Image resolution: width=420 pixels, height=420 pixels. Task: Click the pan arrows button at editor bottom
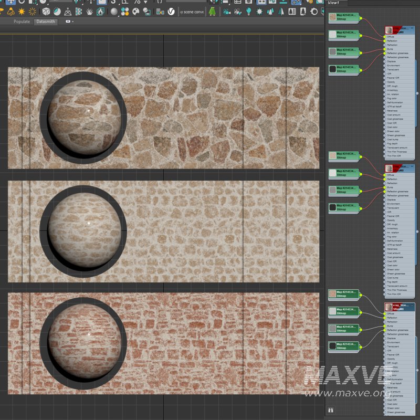coord(331,409)
